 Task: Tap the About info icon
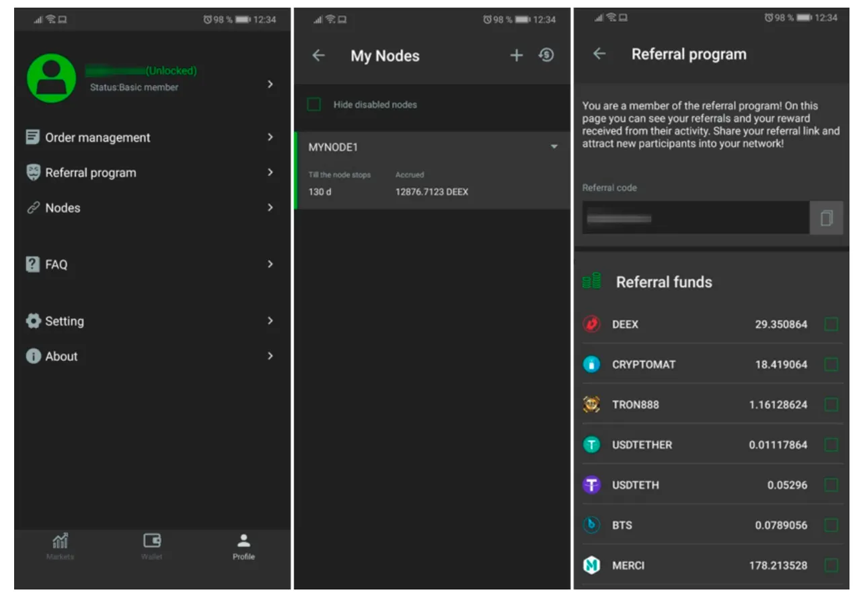(x=33, y=356)
